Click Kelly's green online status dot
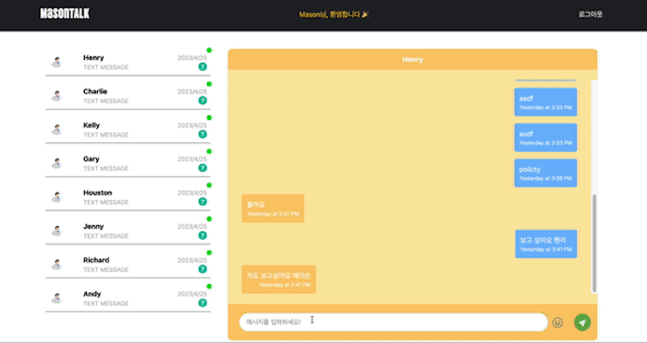647x343 pixels. click(x=209, y=118)
